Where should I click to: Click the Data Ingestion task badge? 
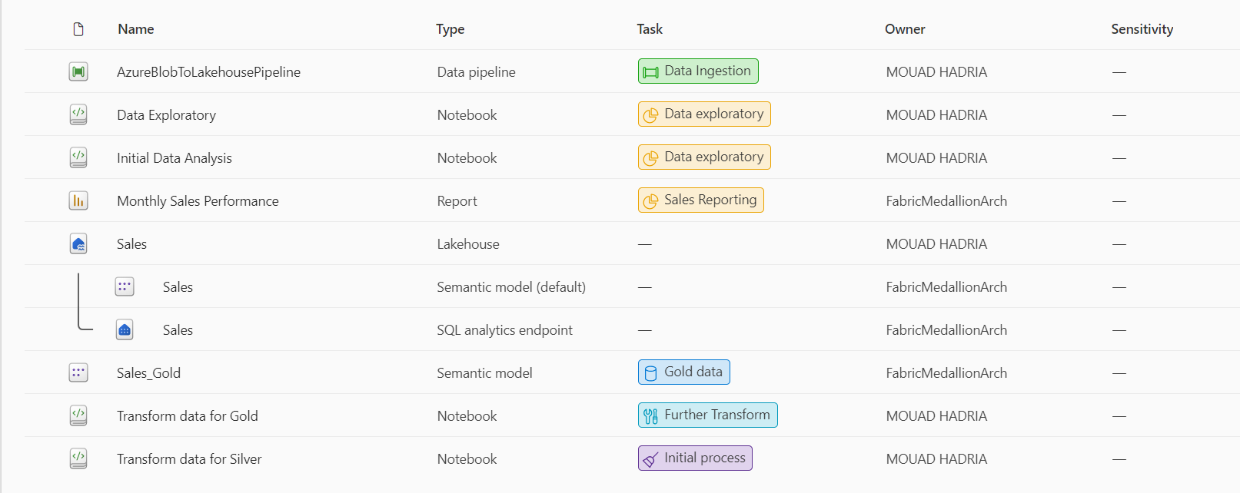coord(697,71)
